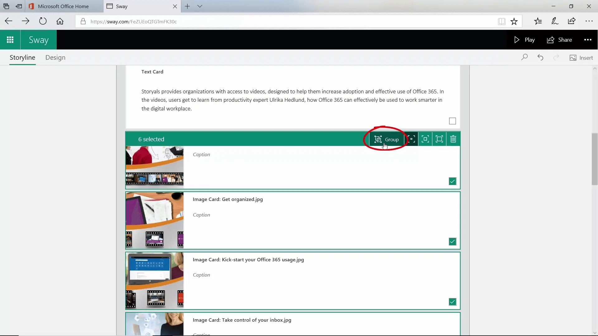
Task: Click the '6 selected' label
Action: tap(151, 139)
